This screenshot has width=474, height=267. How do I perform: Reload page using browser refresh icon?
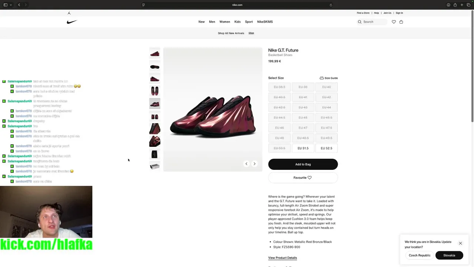pos(331,5)
